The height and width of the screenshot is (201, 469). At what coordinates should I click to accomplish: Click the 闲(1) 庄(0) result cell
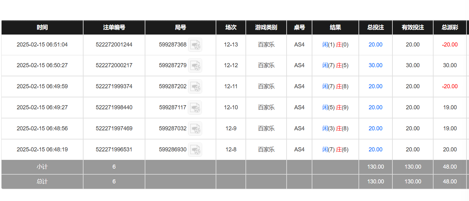(x=335, y=45)
